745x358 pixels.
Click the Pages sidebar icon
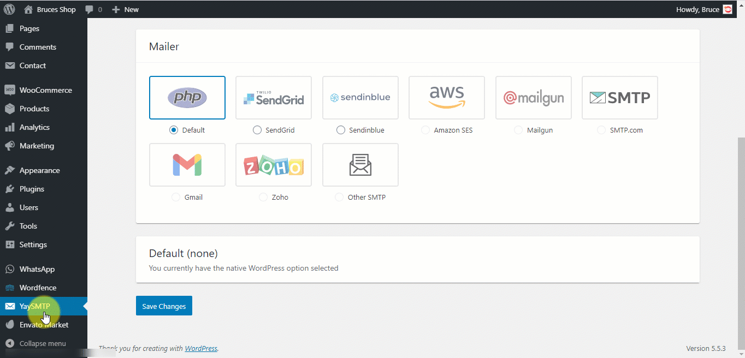point(9,28)
